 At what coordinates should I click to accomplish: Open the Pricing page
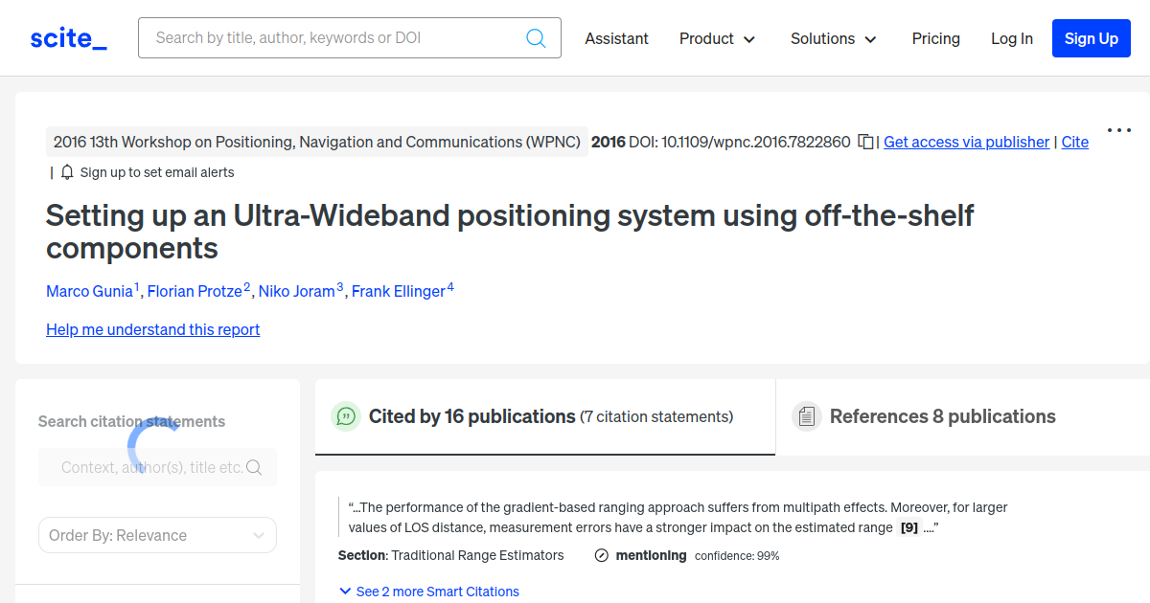(x=935, y=39)
